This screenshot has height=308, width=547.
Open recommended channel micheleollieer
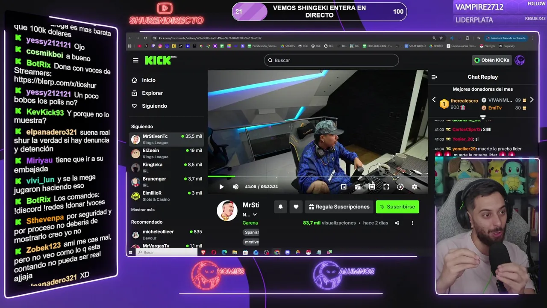(x=167, y=234)
